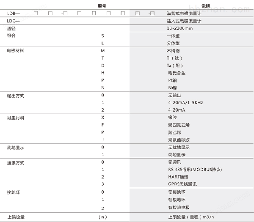Click the GPRS无线通讯 description

[x=182, y=184]
